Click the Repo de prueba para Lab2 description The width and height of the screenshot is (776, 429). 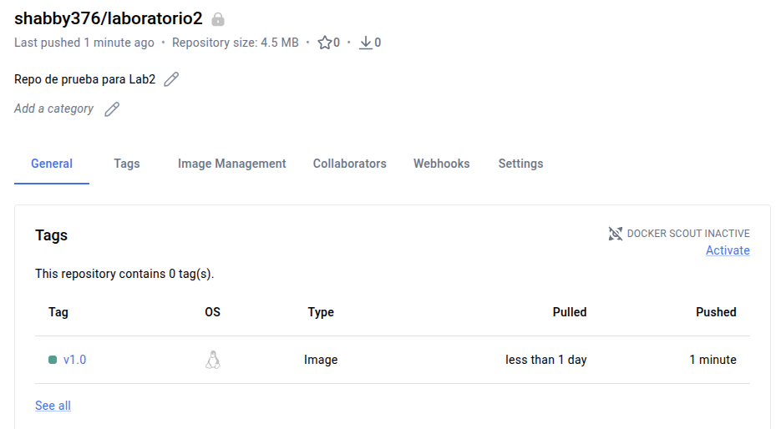pyautogui.click(x=84, y=79)
